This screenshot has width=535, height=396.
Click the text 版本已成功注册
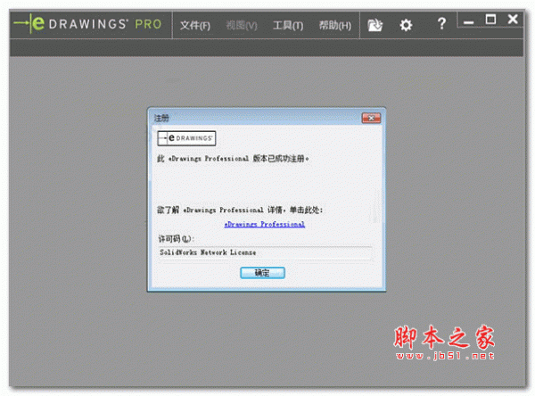pyautogui.click(x=281, y=159)
